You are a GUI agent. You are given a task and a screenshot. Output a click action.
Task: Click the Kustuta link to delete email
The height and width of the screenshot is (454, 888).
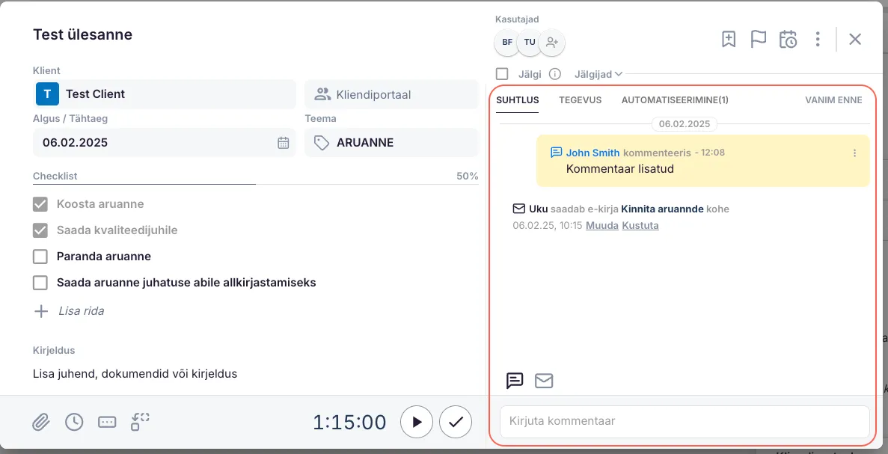[x=640, y=225]
